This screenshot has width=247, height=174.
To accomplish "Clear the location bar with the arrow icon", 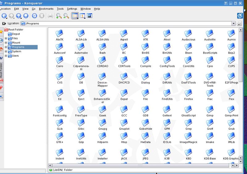I will click(4, 23).
